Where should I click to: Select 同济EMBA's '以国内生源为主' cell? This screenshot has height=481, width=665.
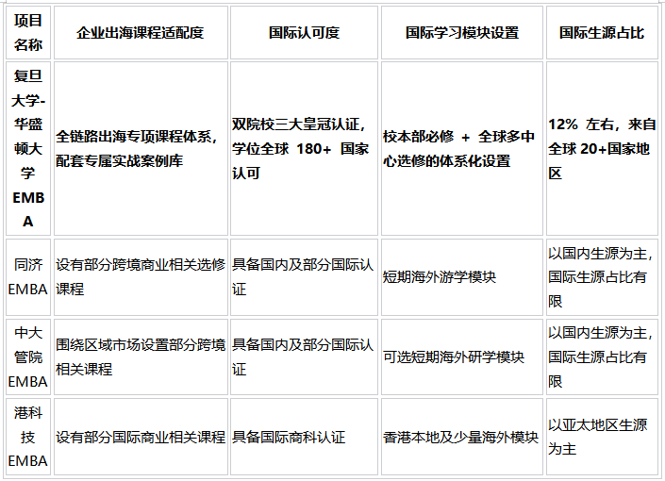point(602,277)
